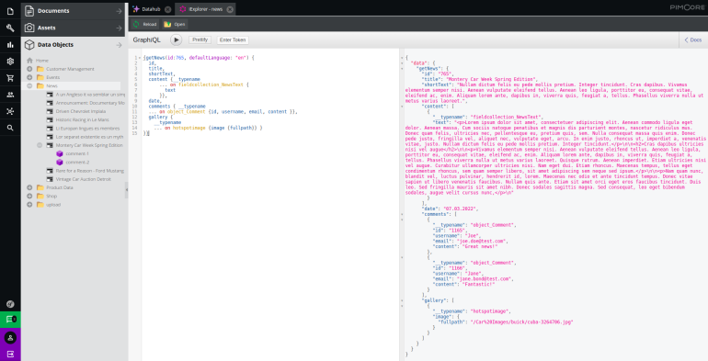Click the Home tree house icon

29,61
